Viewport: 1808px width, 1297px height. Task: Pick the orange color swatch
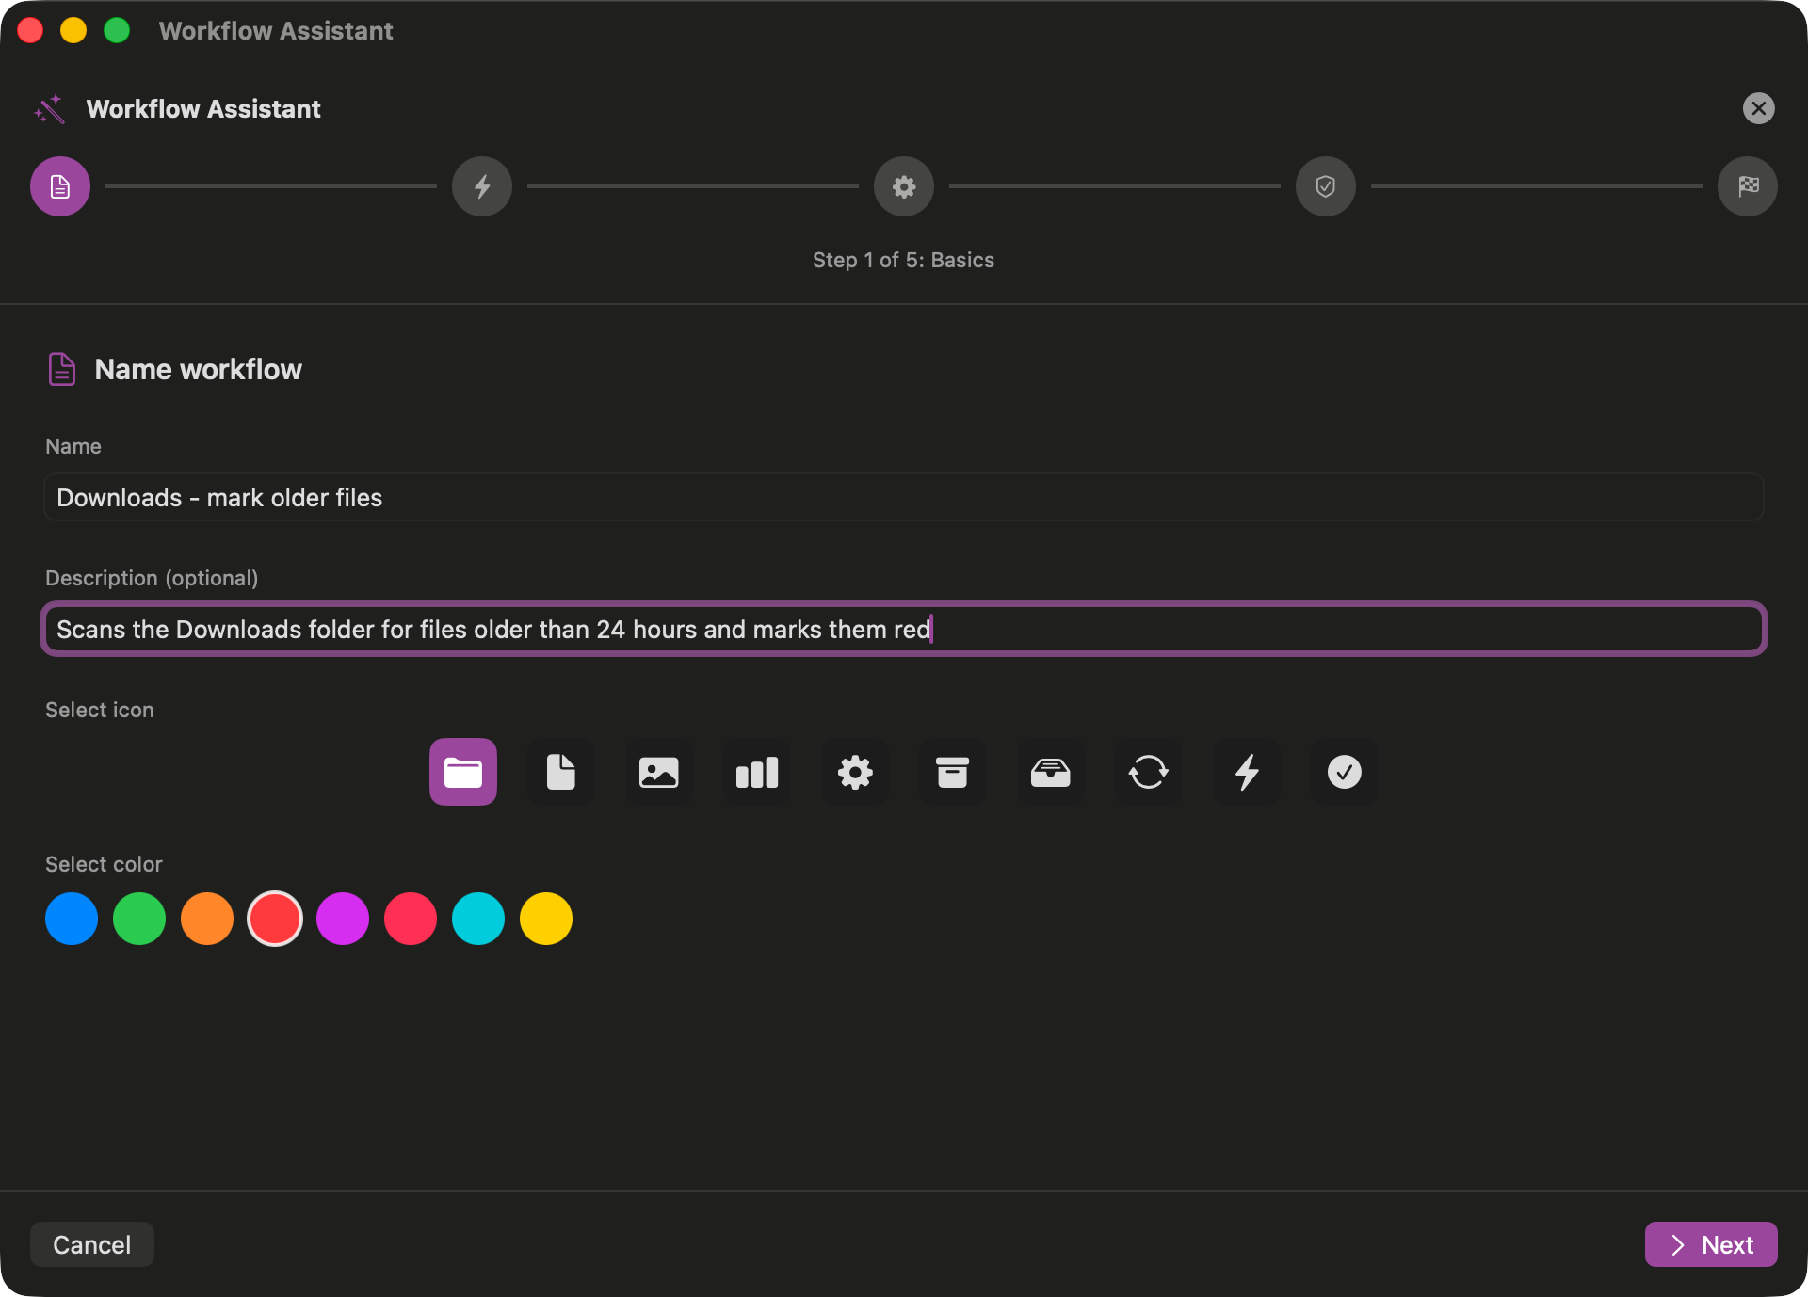[x=207, y=919]
